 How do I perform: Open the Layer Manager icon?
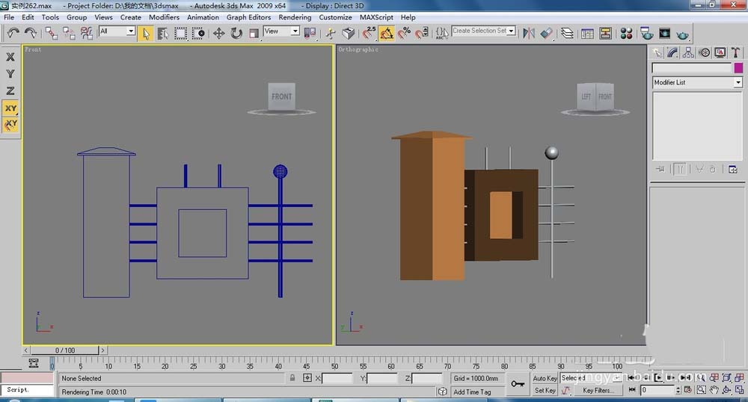567,33
